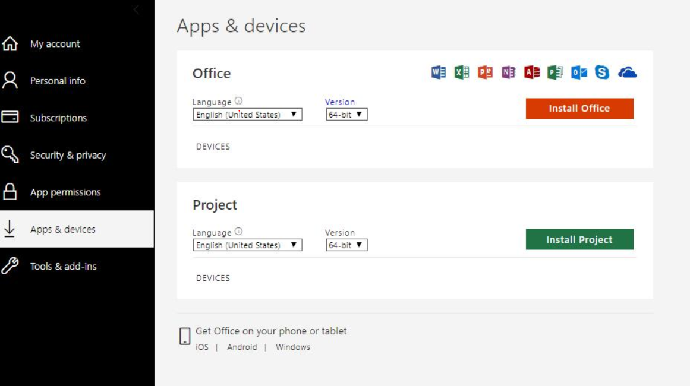Click the info icon next to Office Language
Image resolution: width=690 pixels, height=386 pixels.
(238, 101)
